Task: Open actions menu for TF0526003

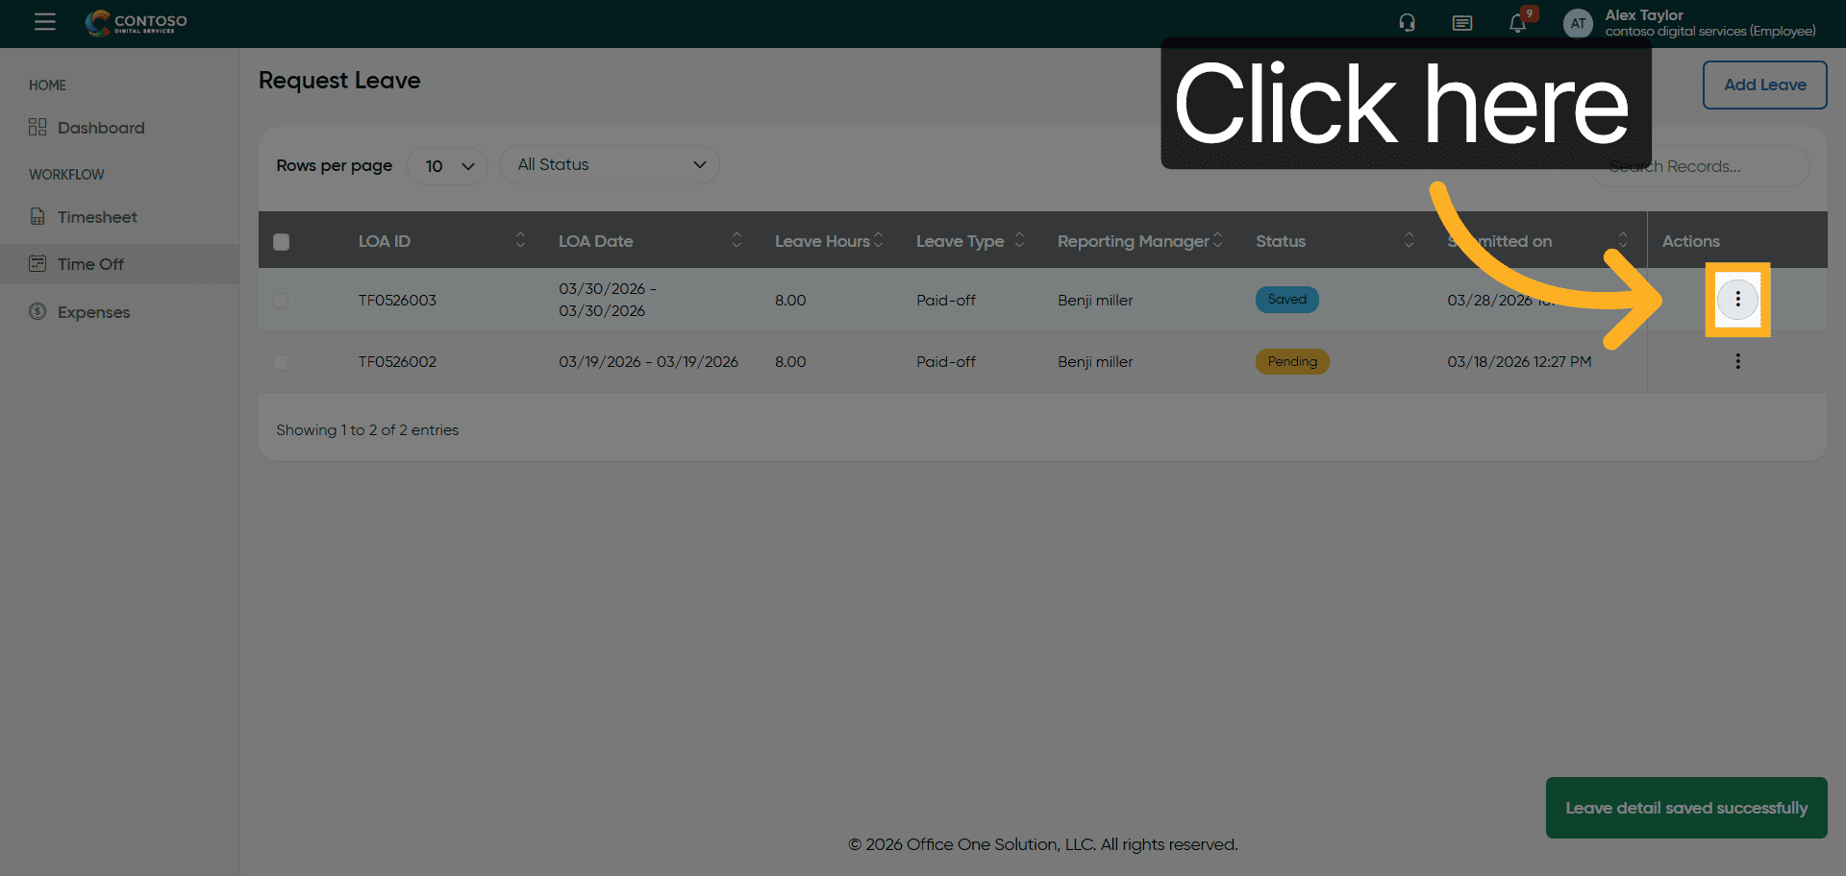Action: [x=1737, y=300]
